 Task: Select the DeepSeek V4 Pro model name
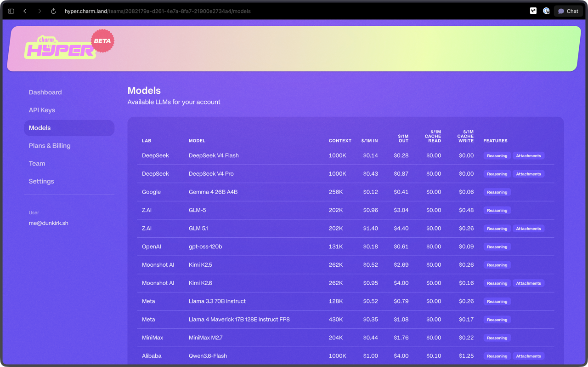pos(211,174)
